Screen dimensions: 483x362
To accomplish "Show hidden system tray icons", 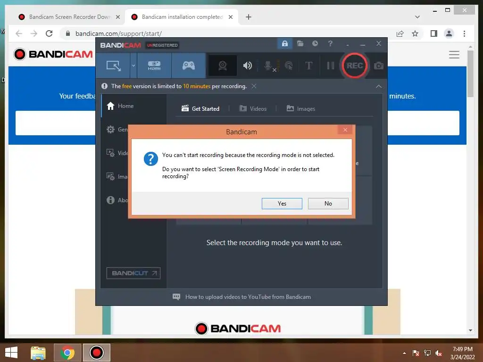I will tap(404, 353).
